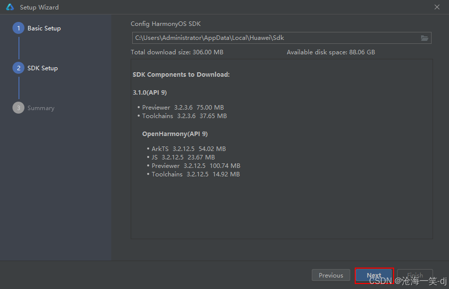Click the Next button
This screenshot has height=289, width=449.
pos(374,275)
